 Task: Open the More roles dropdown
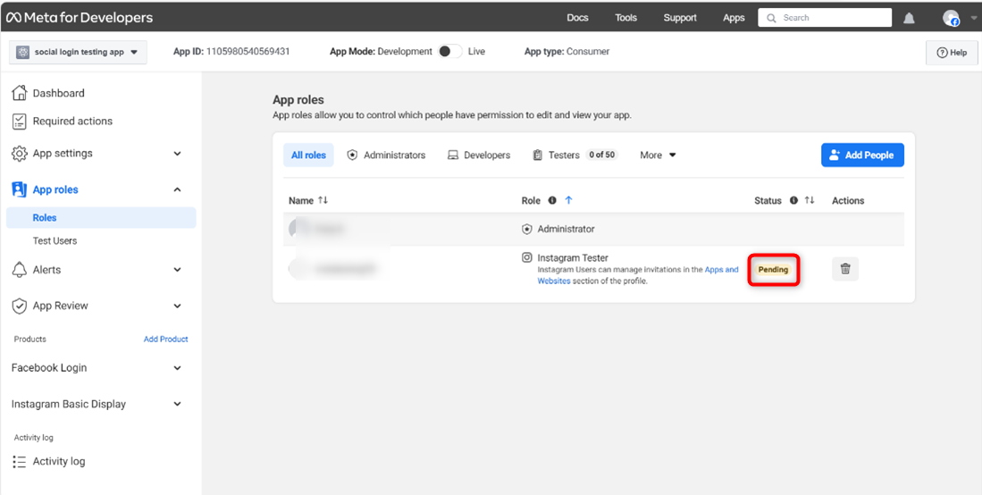pyautogui.click(x=658, y=155)
